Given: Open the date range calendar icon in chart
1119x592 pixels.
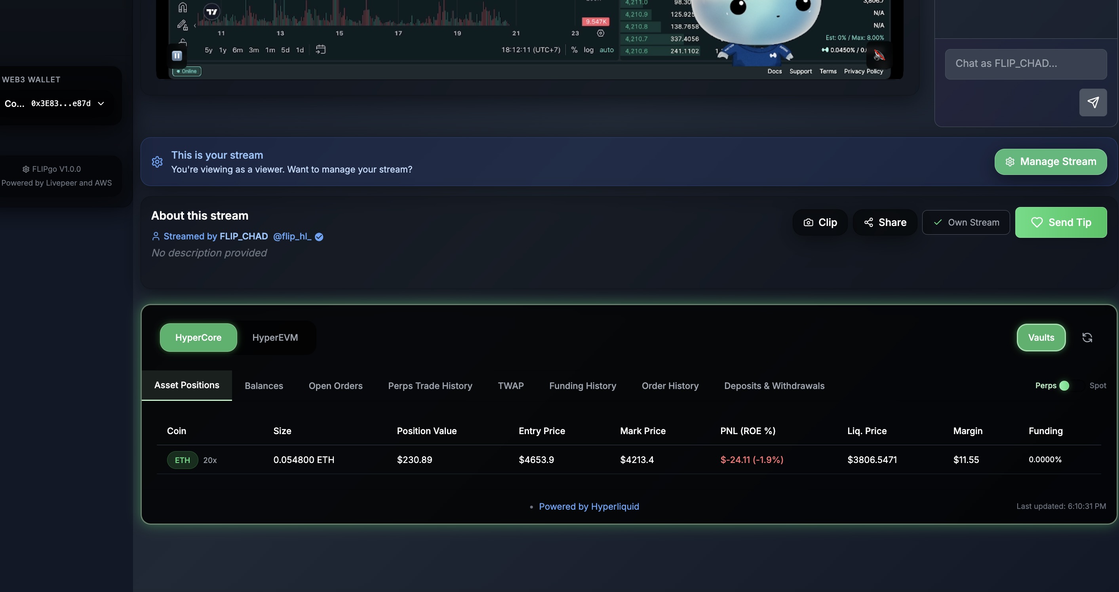Looking at the screenshot, I should tap(321, 49).
